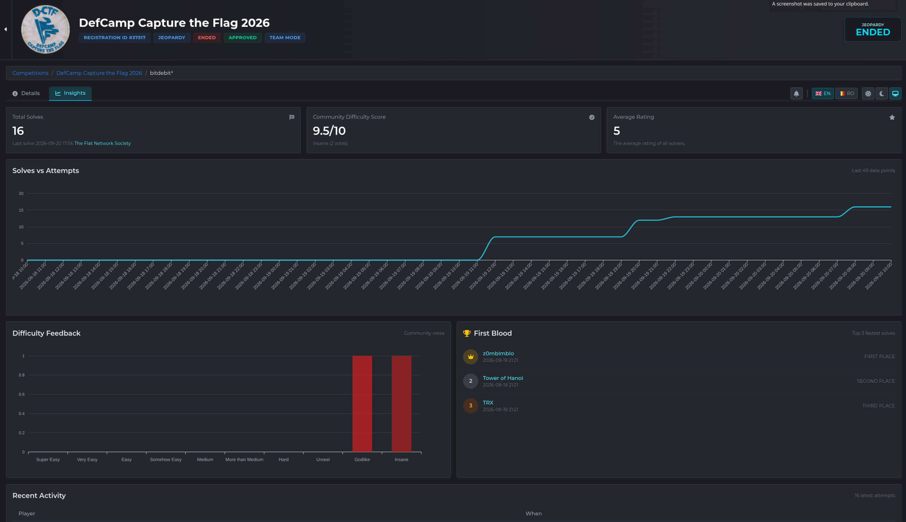Screen dimensions: 906x522
Task: Select the light theme sun icon
Action: (x=868, y=93)
